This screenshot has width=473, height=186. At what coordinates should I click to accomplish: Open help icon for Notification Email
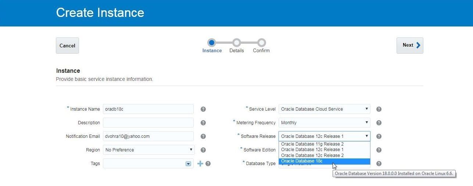[203, 136]
